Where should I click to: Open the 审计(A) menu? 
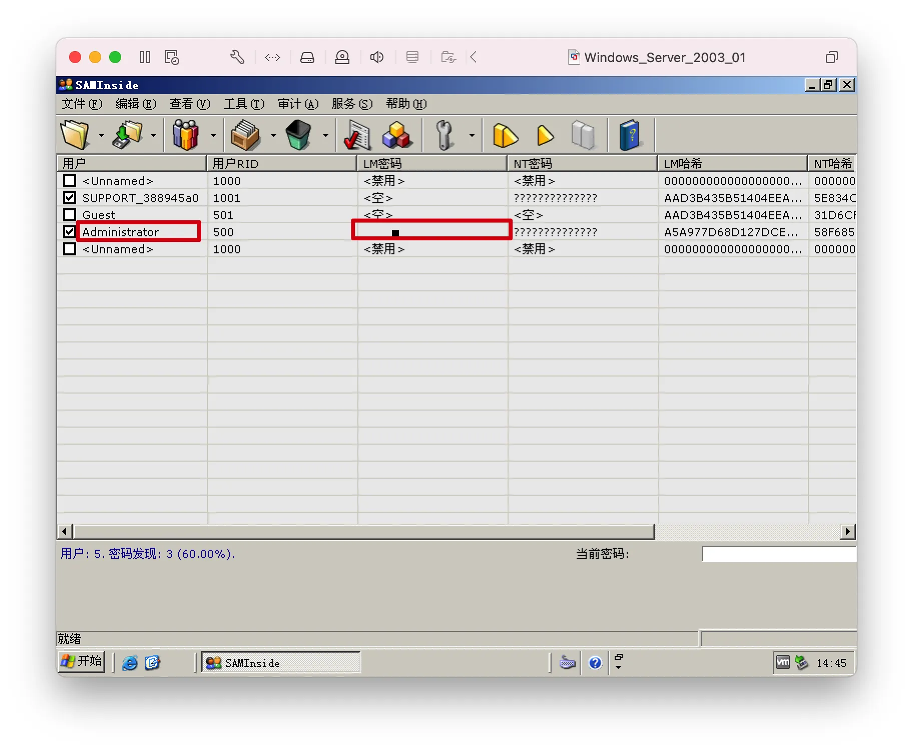click(x=298, y=104)
